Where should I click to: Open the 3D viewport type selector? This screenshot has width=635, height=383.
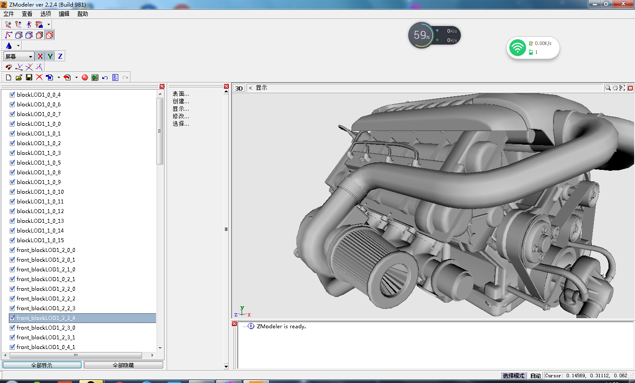pyautogui.click(x=239, y=88)
